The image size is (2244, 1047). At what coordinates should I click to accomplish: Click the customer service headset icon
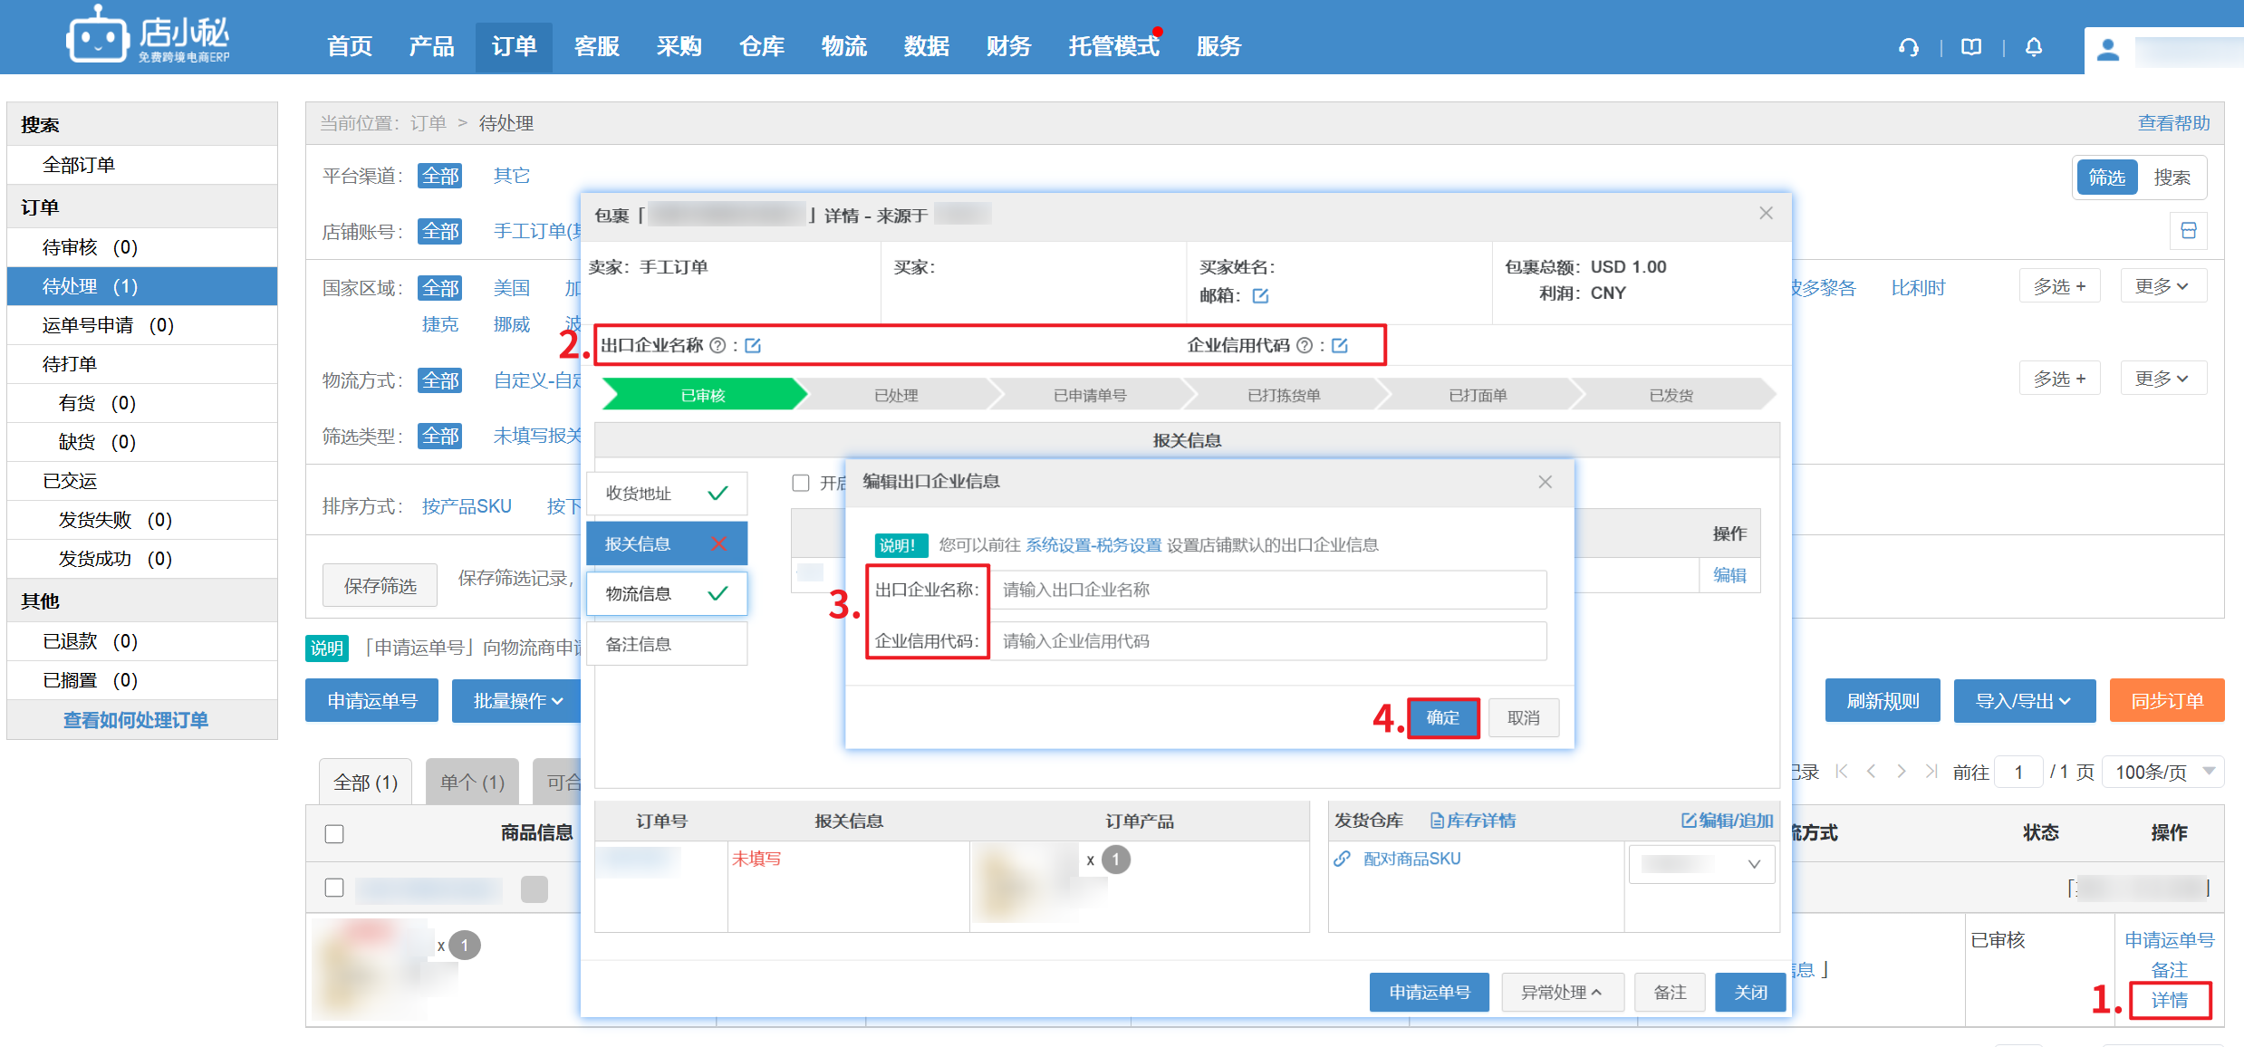click(x=1908, y=47)
